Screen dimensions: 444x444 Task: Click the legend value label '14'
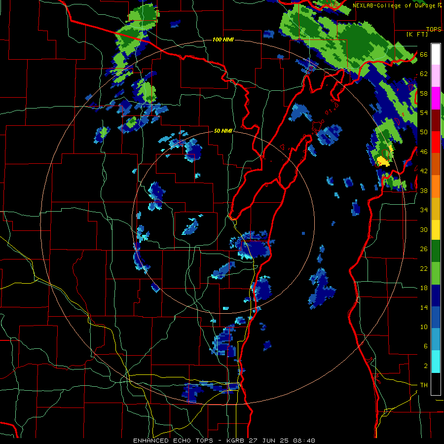point(424,307)
